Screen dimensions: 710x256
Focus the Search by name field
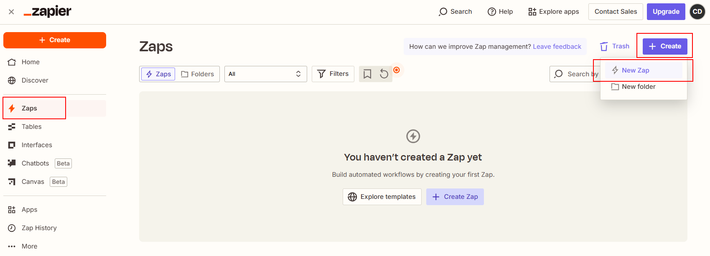[575, 74]
